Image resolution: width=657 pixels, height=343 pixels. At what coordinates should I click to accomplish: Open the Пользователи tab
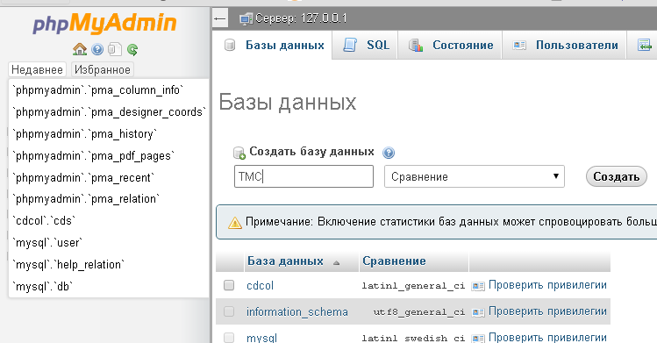pyautogui.click(x=564, y=45)
